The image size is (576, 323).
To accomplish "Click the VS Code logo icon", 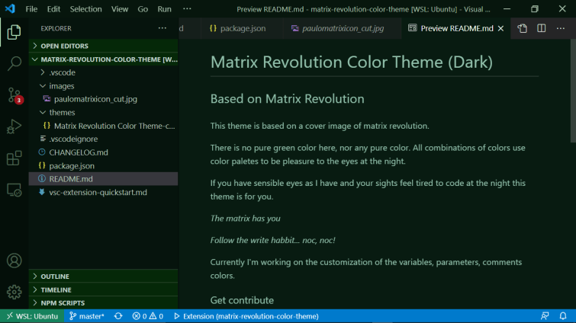I will [10, 9].
